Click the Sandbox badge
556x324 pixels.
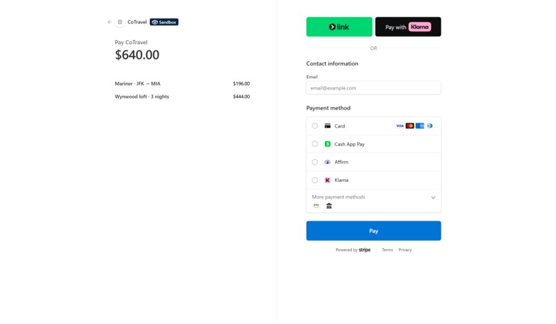click(163, 22)
